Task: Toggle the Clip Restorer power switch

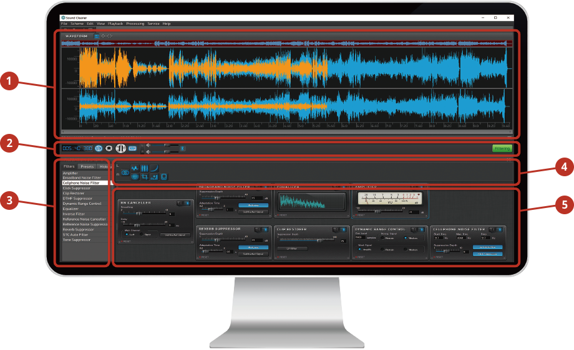Action: [340, 229]
